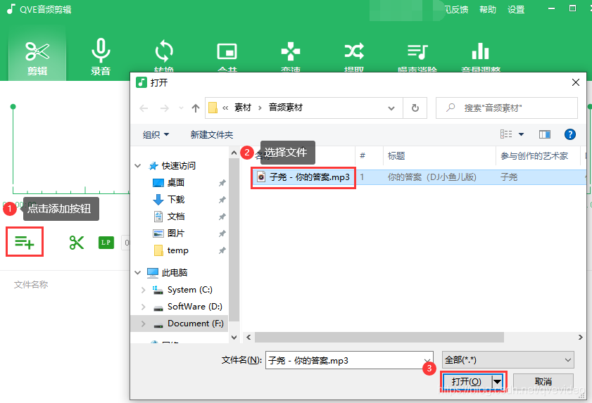Click the 子尧 artist cell
Image resolution: width=592 pixels, height=403 pixels.
pos(508,177)
